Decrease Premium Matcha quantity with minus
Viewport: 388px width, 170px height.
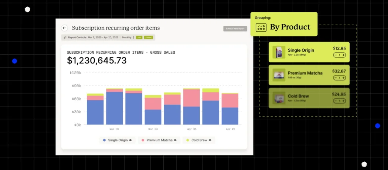pyautogui.click(x=336, y=78)
